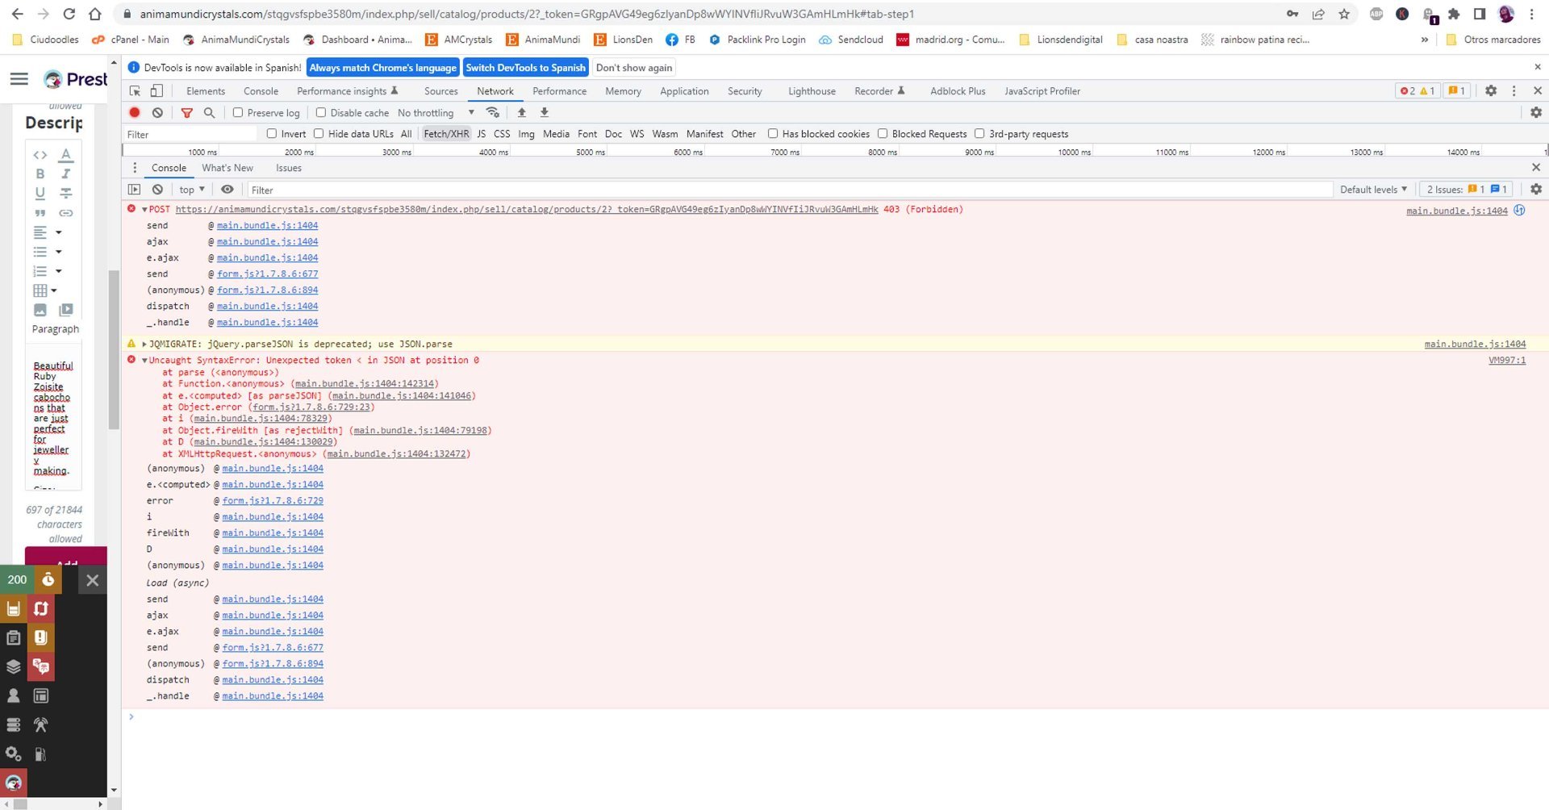The image size is (1549, 810).
Task: Insert image in description editor
Action: 40,310
